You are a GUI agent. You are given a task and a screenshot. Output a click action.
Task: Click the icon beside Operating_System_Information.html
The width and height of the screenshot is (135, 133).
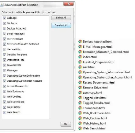[x=80, y=72]
